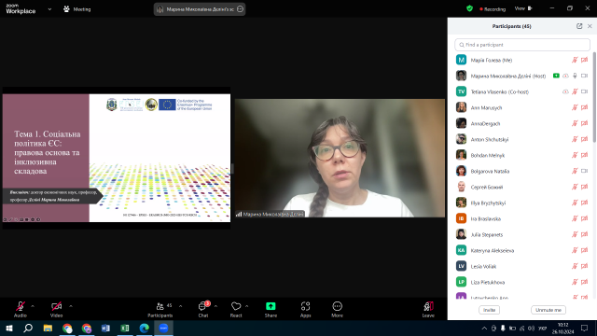Click the host's microphone icon

click(575, 76)
